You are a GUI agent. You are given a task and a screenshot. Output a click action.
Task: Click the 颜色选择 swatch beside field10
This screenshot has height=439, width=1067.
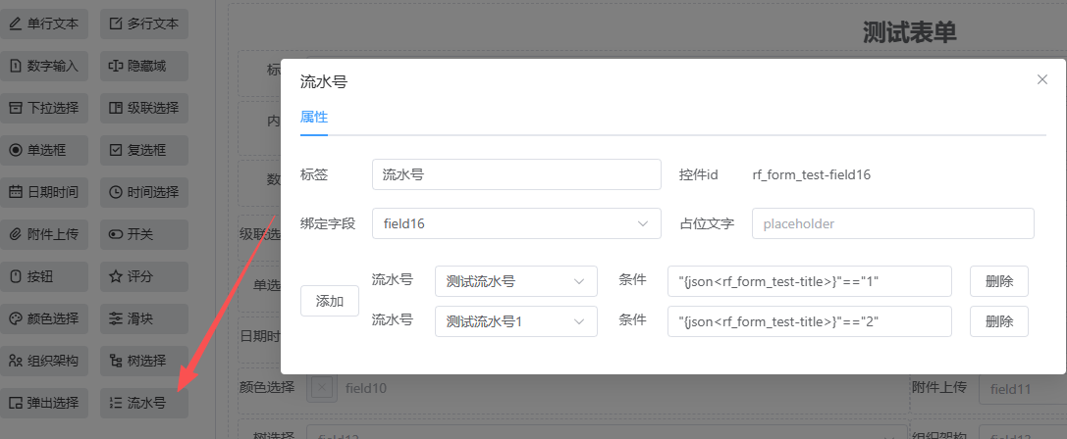click(322, 388)
